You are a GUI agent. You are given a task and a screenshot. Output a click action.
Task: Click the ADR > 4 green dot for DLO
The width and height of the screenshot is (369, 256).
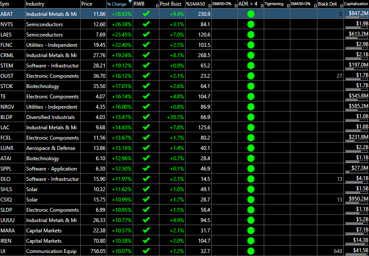click(x=251, y=179)
